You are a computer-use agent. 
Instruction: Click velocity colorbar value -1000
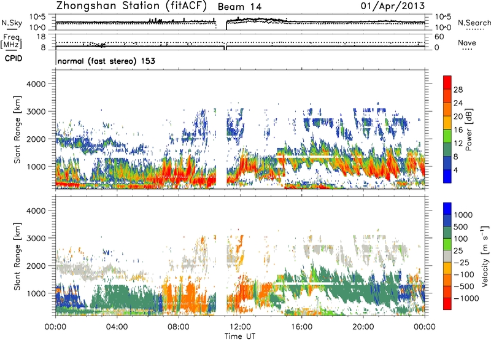(x=466, y=298)
